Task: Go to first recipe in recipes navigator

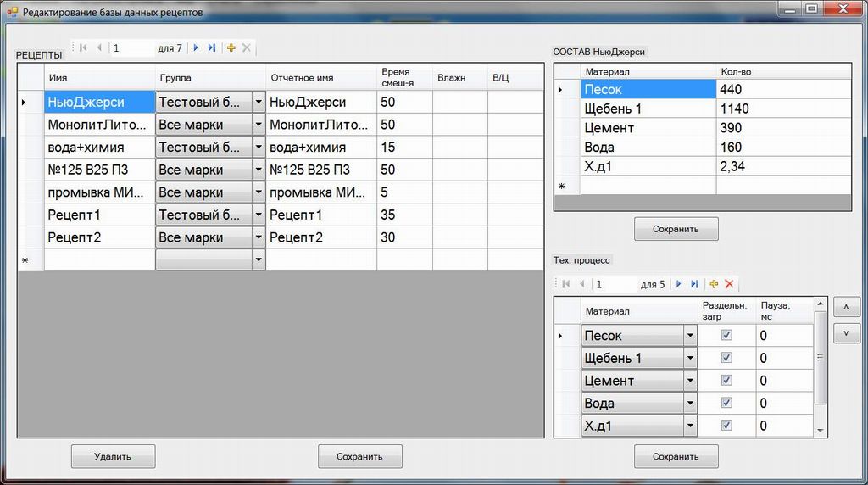Action: click(x=84, y=48)
